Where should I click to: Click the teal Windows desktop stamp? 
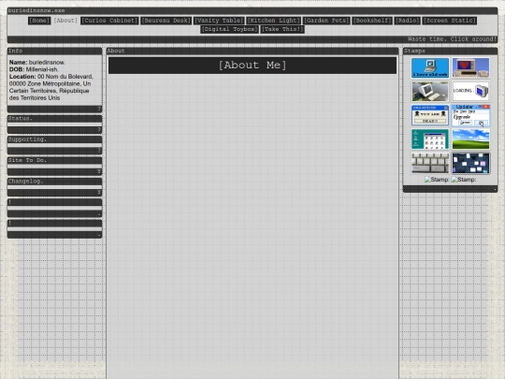(430, 139)
